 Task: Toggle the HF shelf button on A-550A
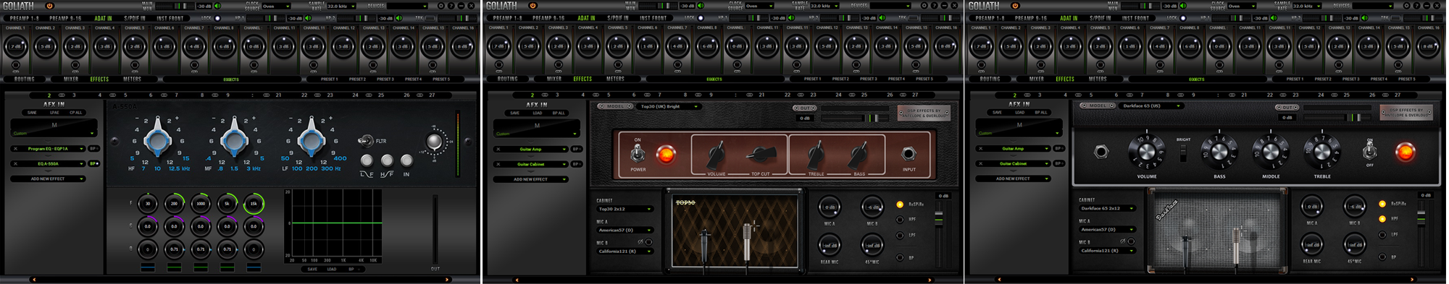(387, 160)
